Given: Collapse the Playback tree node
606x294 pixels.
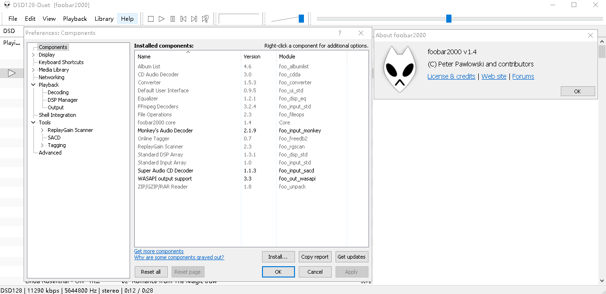Looking at the screenshot, I should [33, 85].
